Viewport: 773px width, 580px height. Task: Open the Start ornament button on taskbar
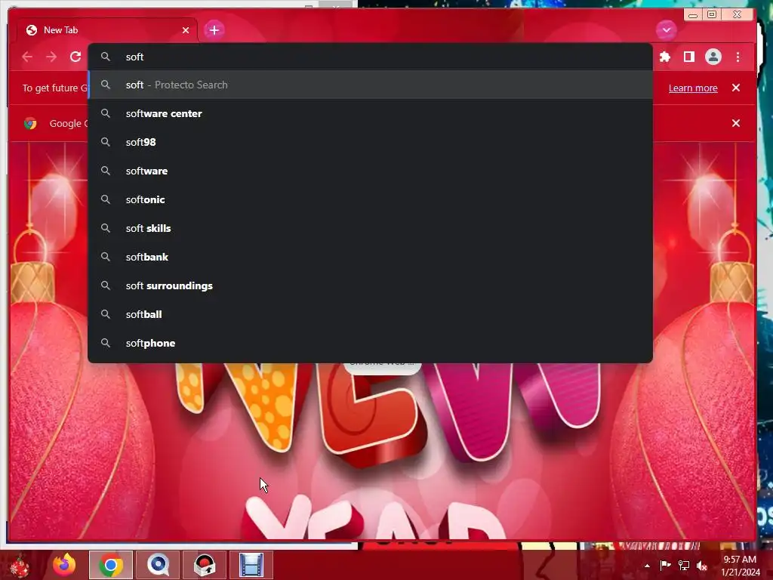pos(19,566)
